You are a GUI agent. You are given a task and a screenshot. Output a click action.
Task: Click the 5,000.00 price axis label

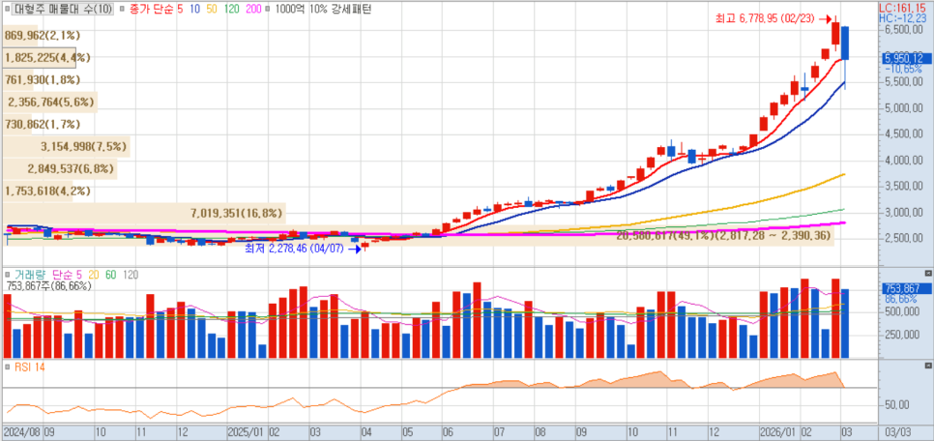[x=902, y=109]
